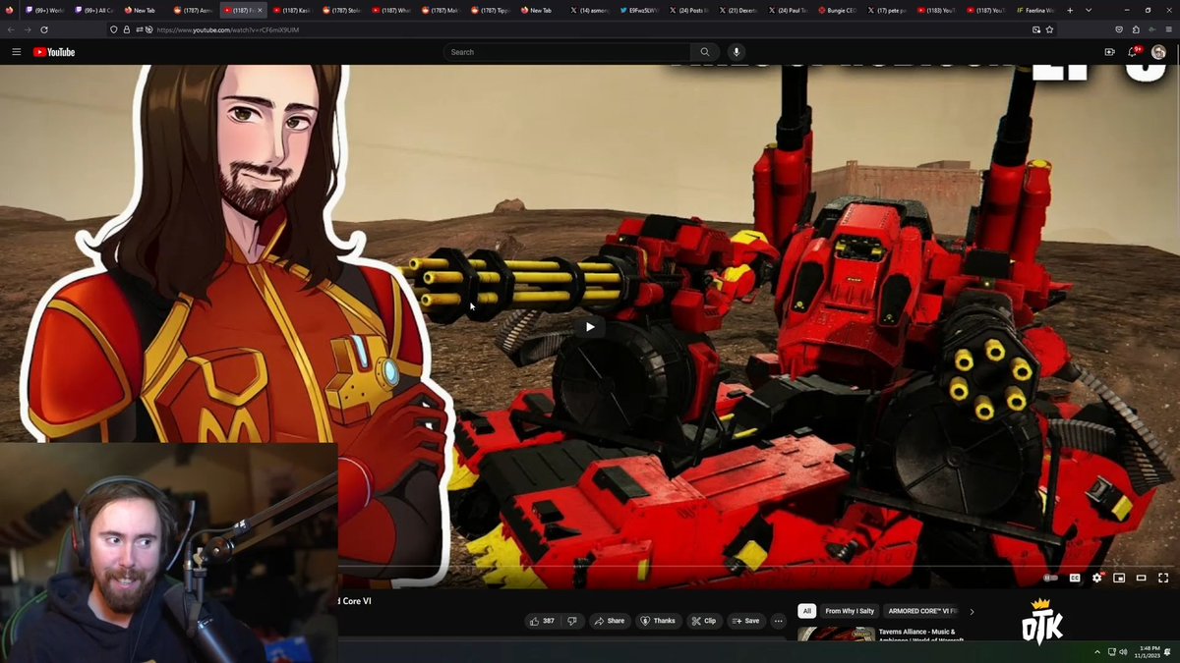This screenshot has width=1180, height=663.
Task: Toggle theater mode in the player
Action: coord(1141,578)
